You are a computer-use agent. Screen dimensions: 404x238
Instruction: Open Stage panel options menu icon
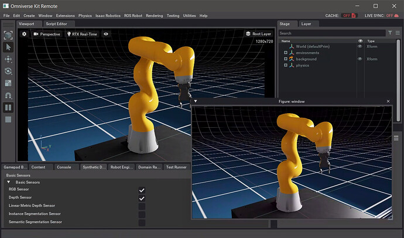[398, 33]
